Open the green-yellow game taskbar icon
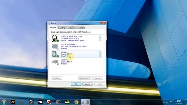 point(67,102)
